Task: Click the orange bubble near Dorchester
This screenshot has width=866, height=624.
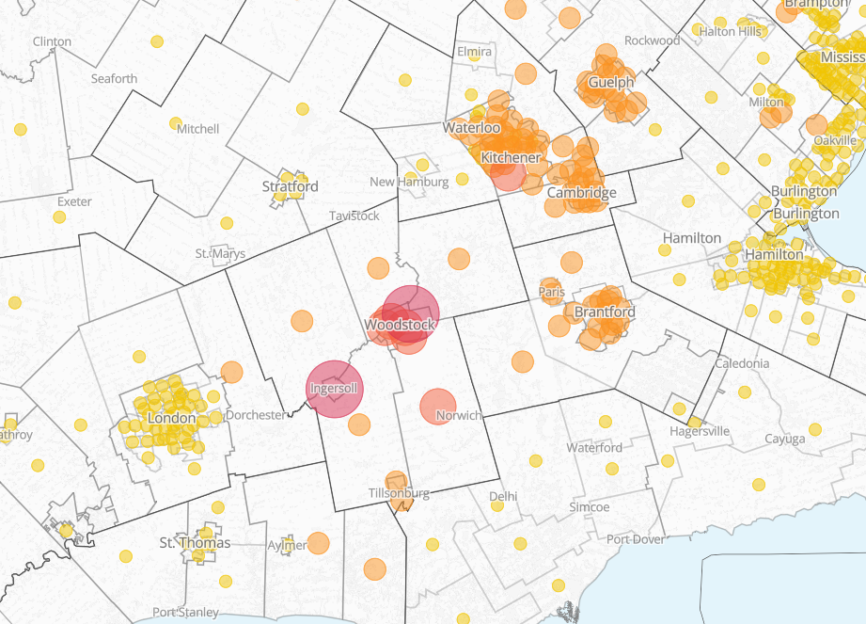Action: [x=231, y=372]
